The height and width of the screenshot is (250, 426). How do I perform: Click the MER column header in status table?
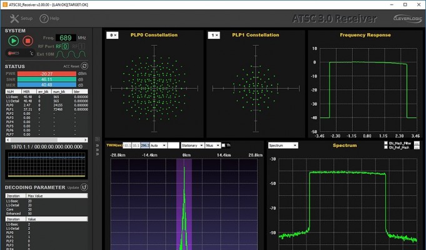pyautogui.click(x=29, y=92)
